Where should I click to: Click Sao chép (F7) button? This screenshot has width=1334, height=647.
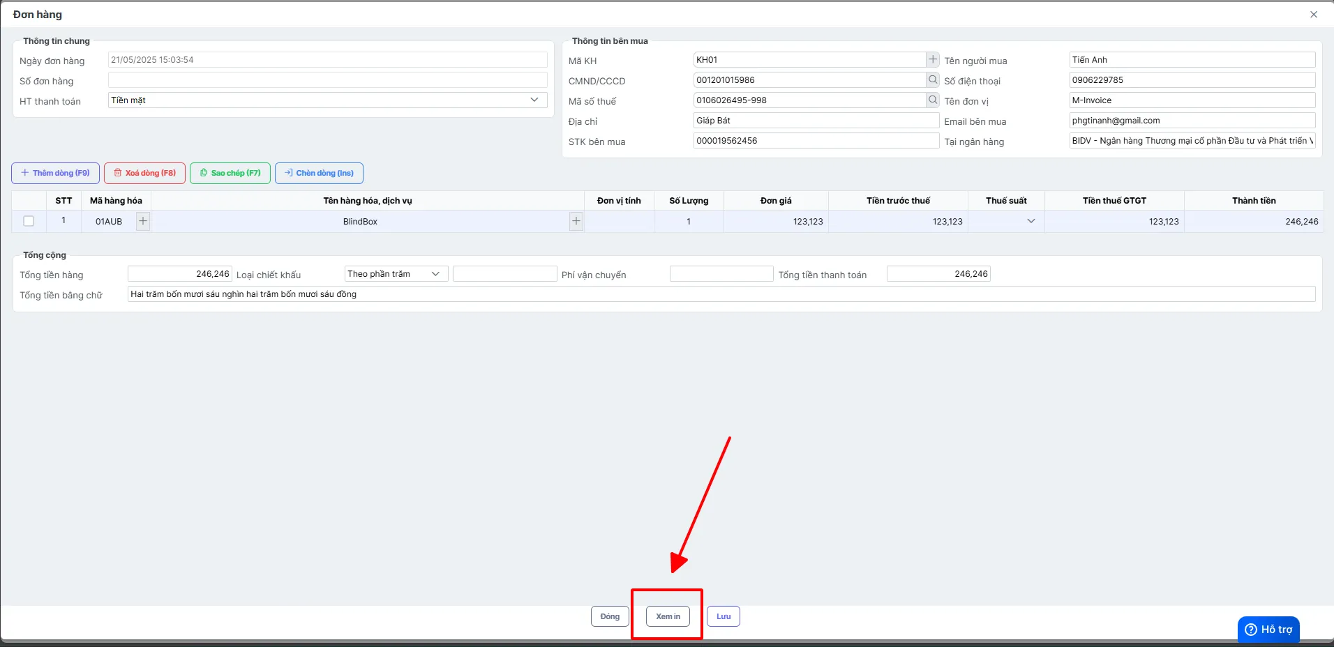[x=230, y=173]
